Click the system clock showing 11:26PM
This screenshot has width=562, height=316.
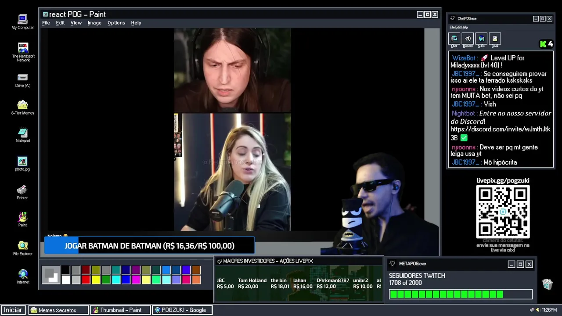click(x=549, y=310)
